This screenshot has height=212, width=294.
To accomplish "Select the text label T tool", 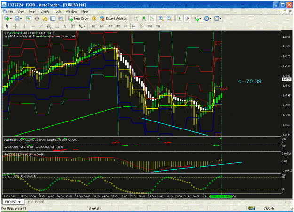I will pyautogui.click(x=73, y=26).
